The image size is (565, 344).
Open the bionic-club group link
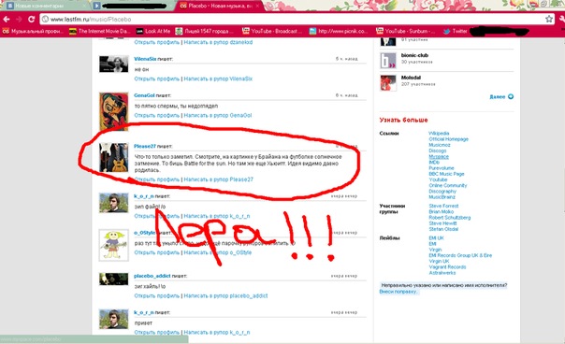[414, 55]
